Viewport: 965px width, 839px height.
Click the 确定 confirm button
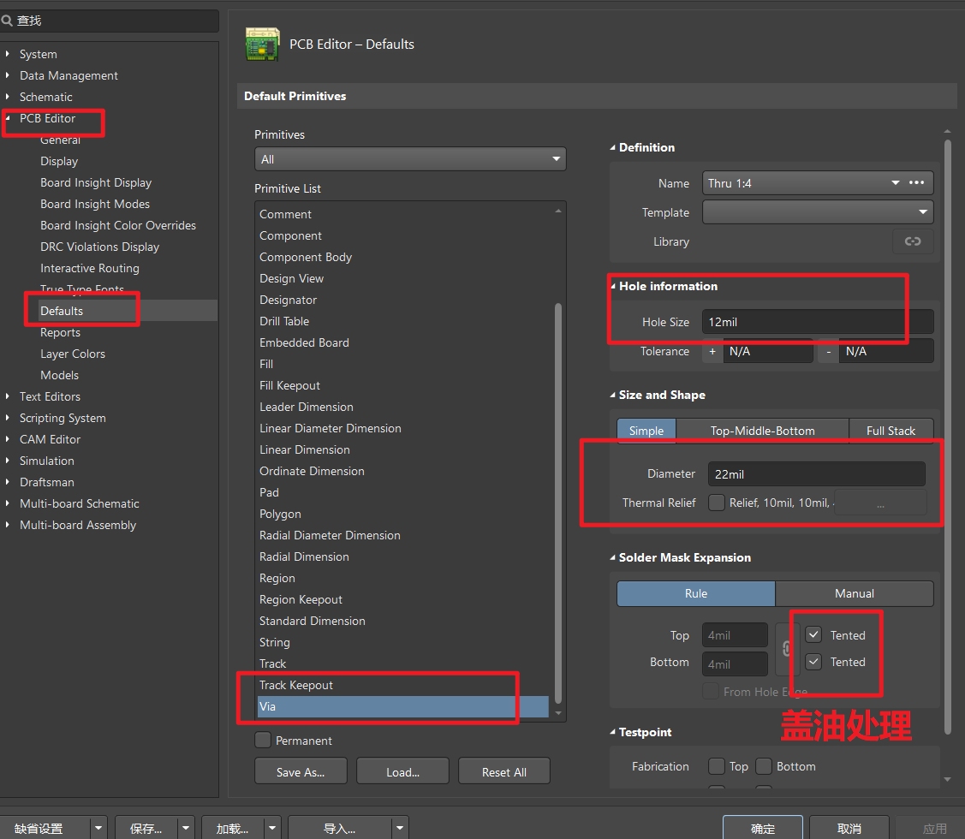click(x=763, y=829)
